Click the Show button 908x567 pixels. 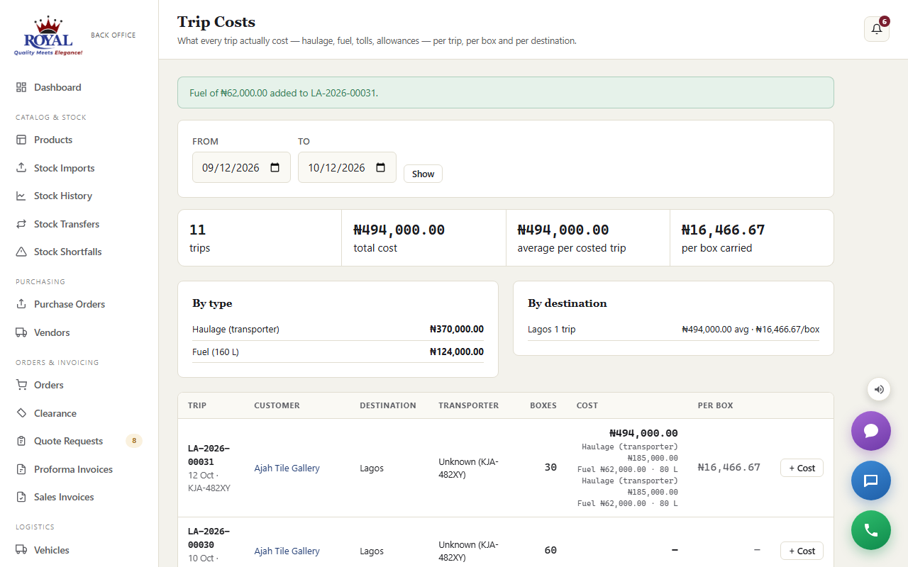(x=423, y=174)
